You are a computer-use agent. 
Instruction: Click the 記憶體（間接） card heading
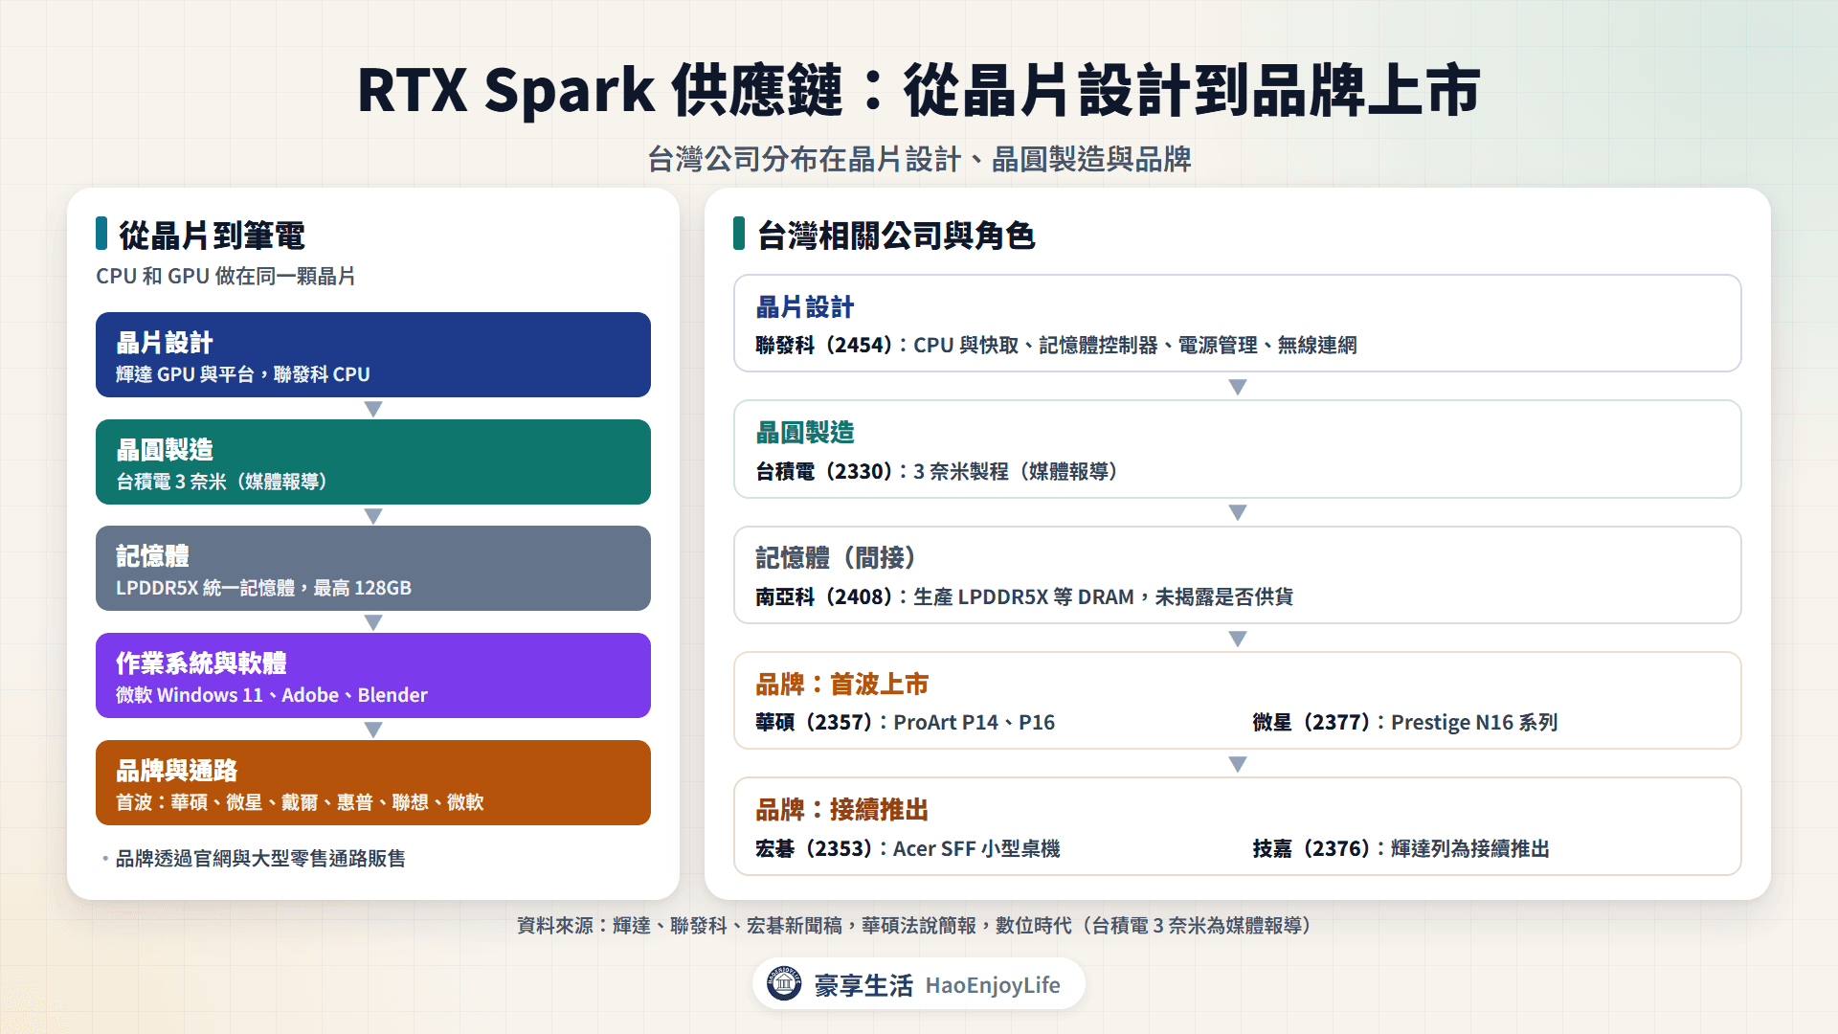[x=836, y=557]
